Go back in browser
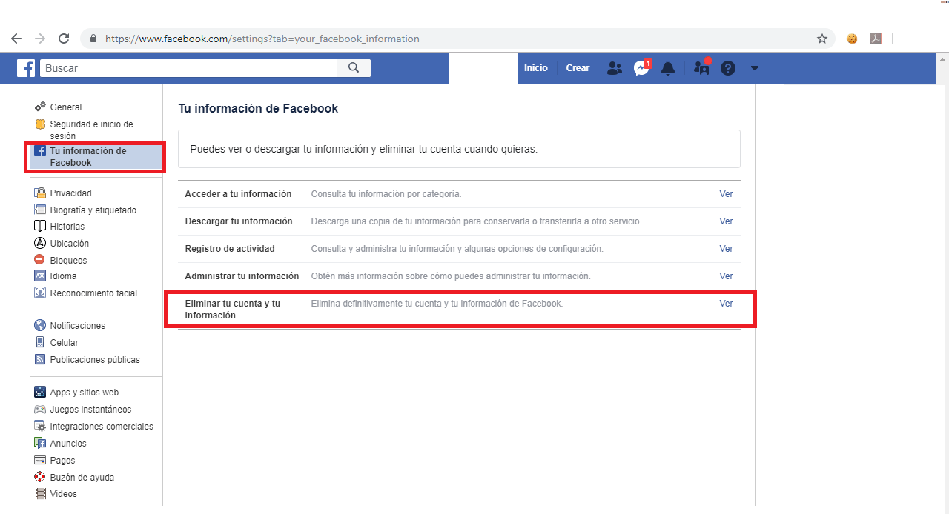 [16, 39]
